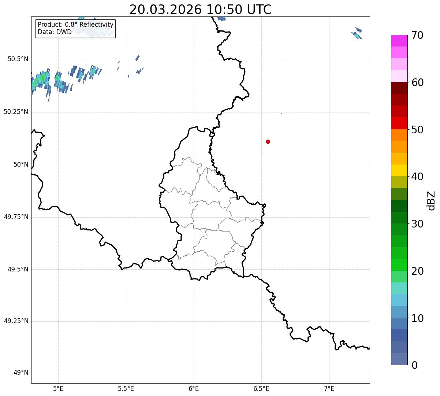Viewport: 440px width, 396px height.
Task: Click the 7°E longitude tick label
Action: click(x=329, y=388)
